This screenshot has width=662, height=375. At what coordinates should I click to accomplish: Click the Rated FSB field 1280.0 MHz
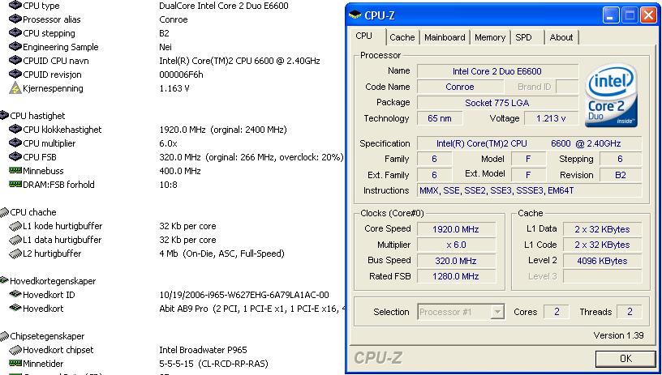(x=457, y=276)
